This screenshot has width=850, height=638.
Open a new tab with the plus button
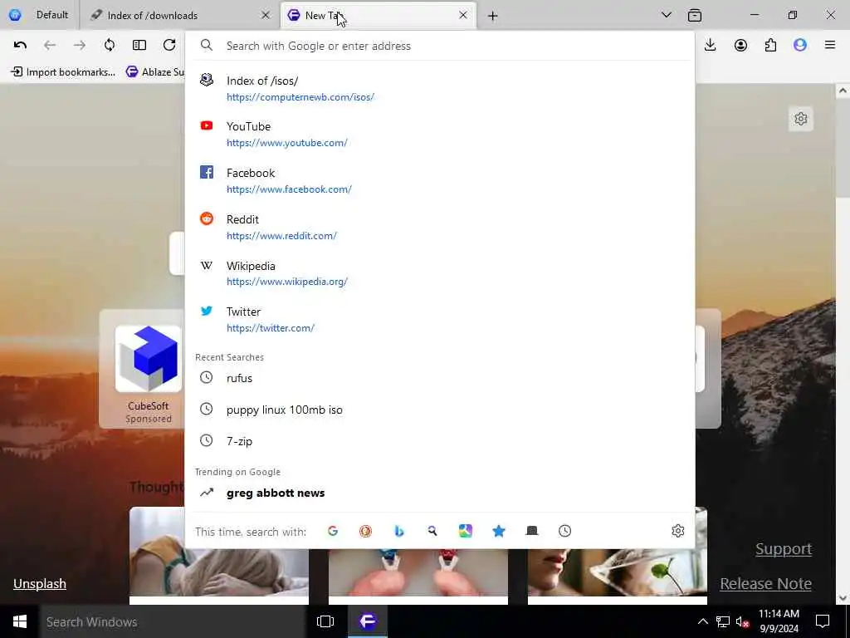[492, 17]
